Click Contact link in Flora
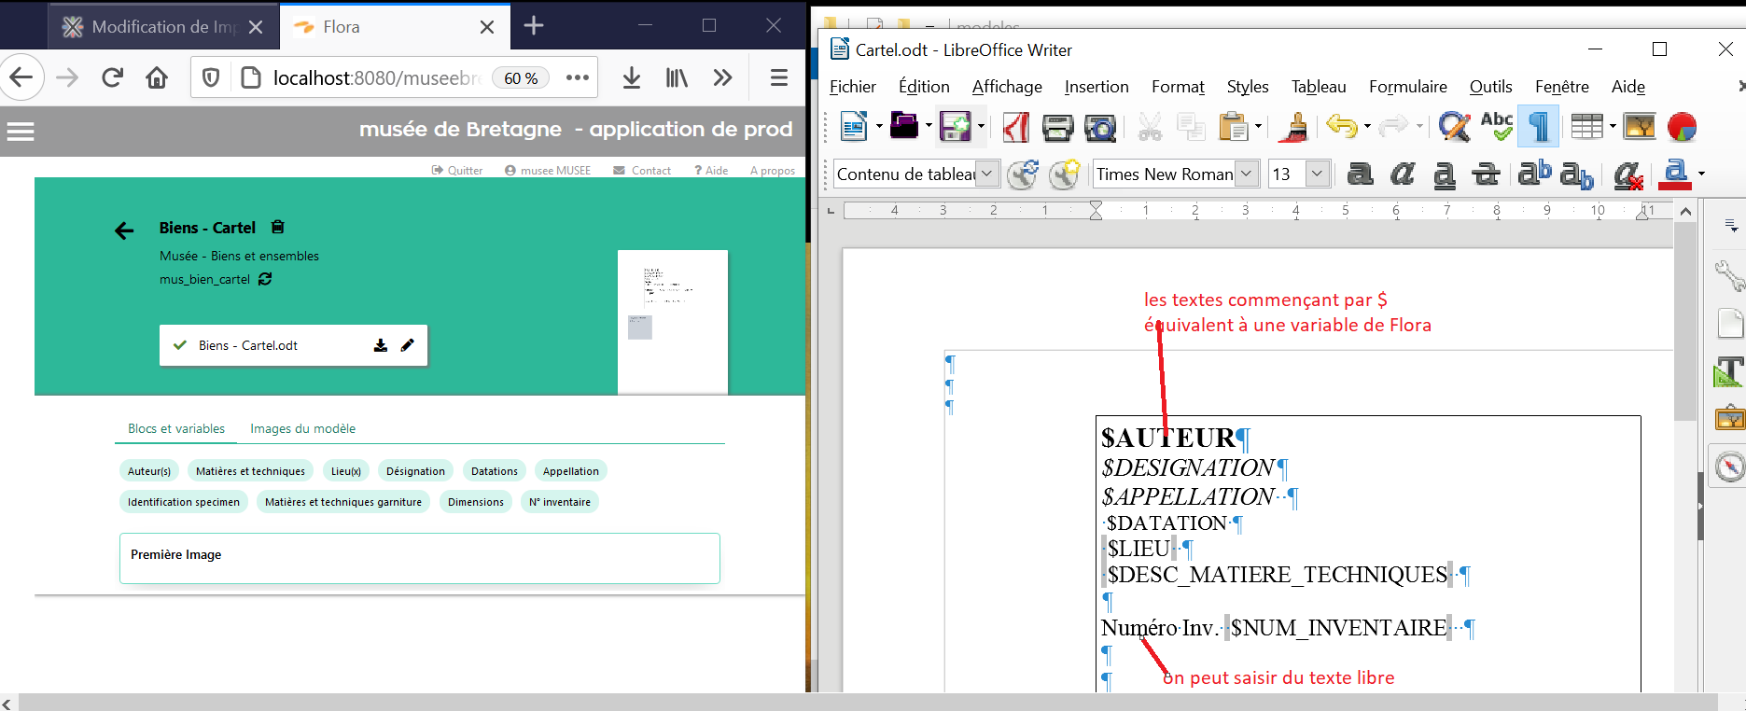1746x711 pixels. click(x=642, y=171)
